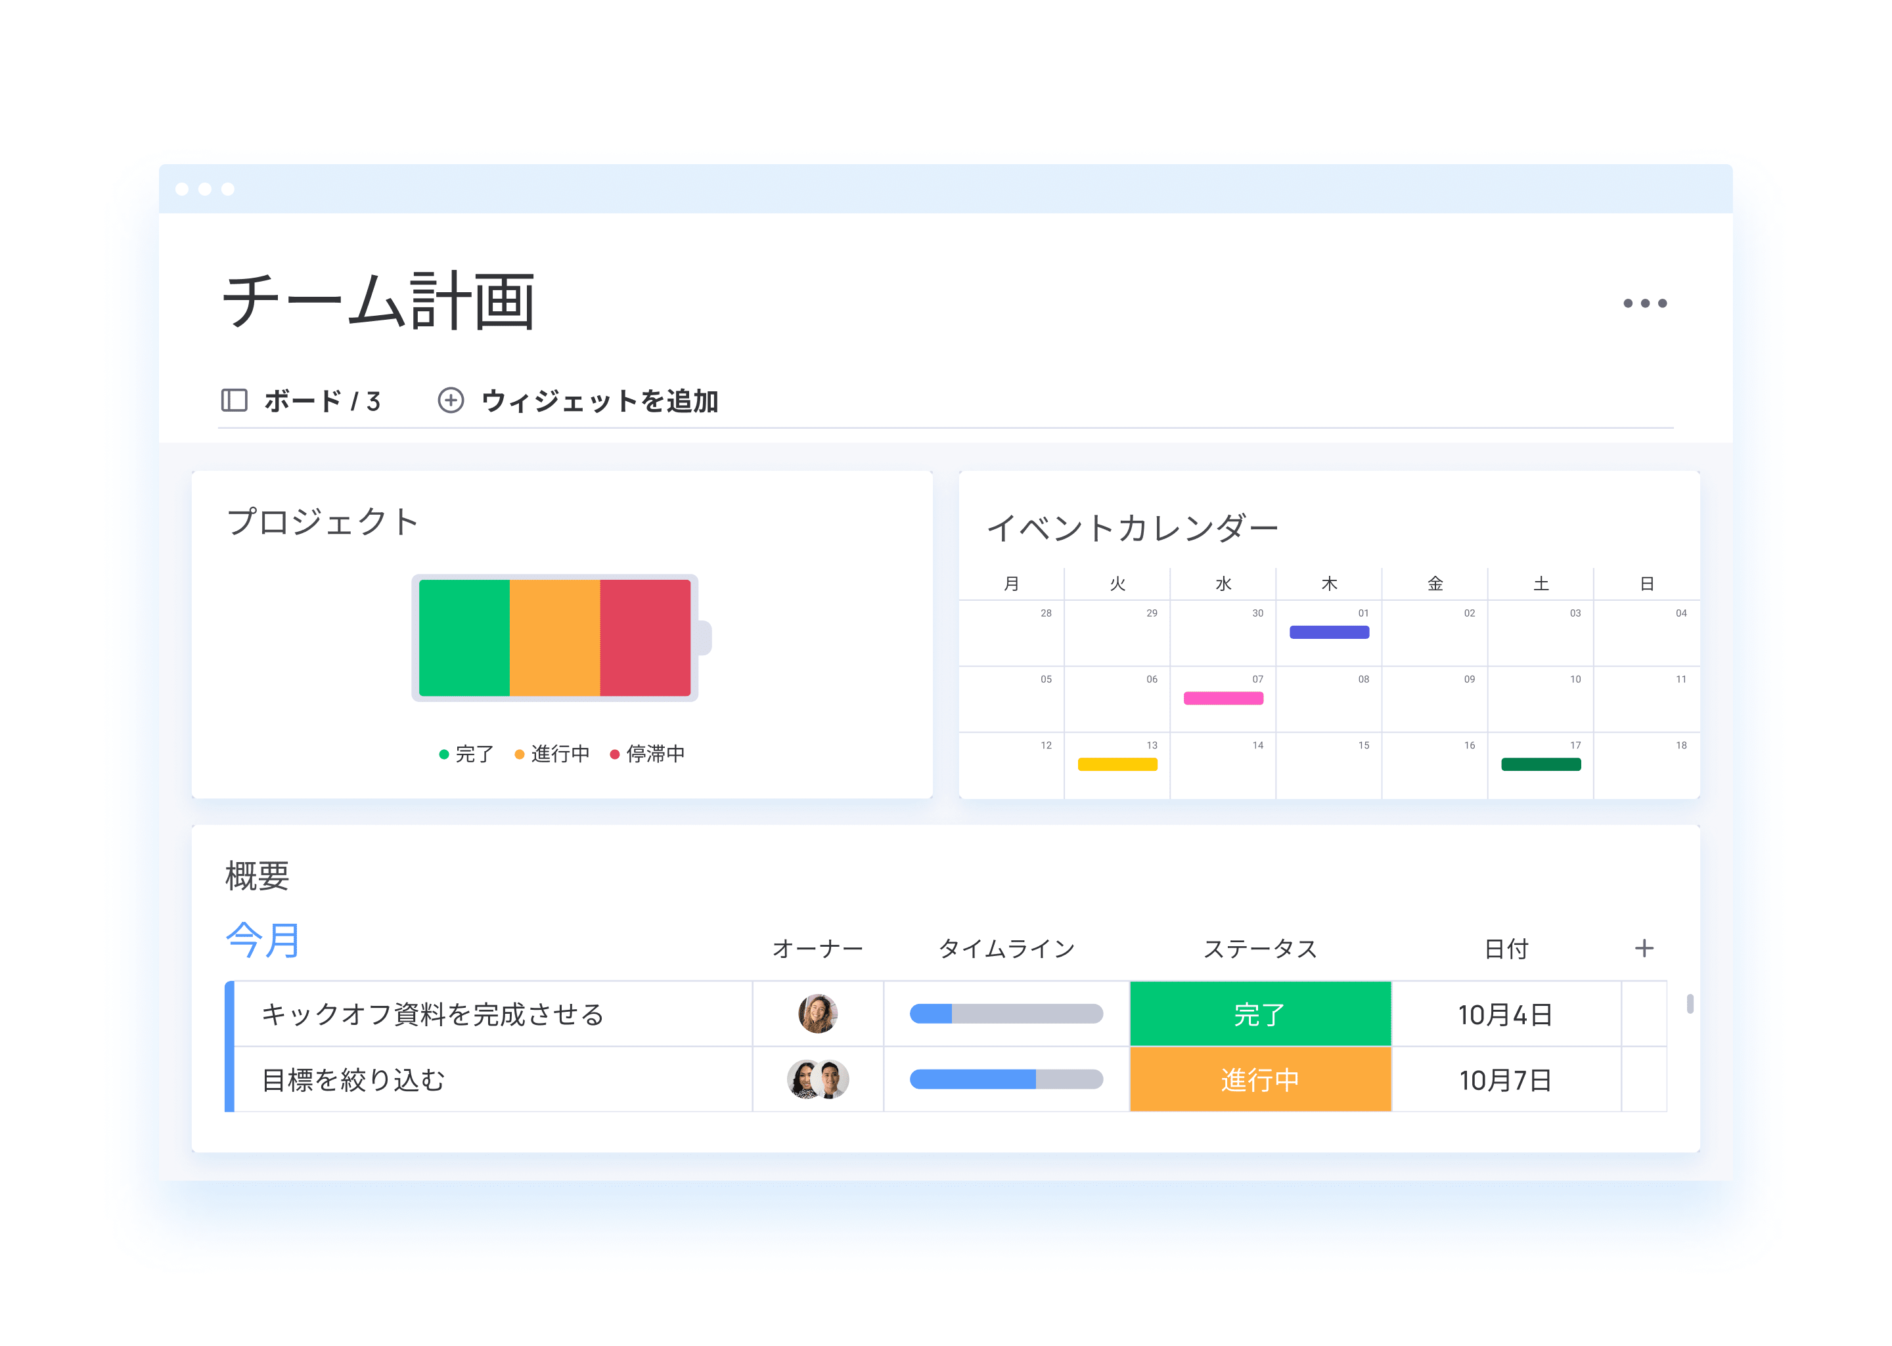Viewport: 1892px width, 1346px height.
Task: Click the イベントカレンダー widget title
Action: point(1133,527)
